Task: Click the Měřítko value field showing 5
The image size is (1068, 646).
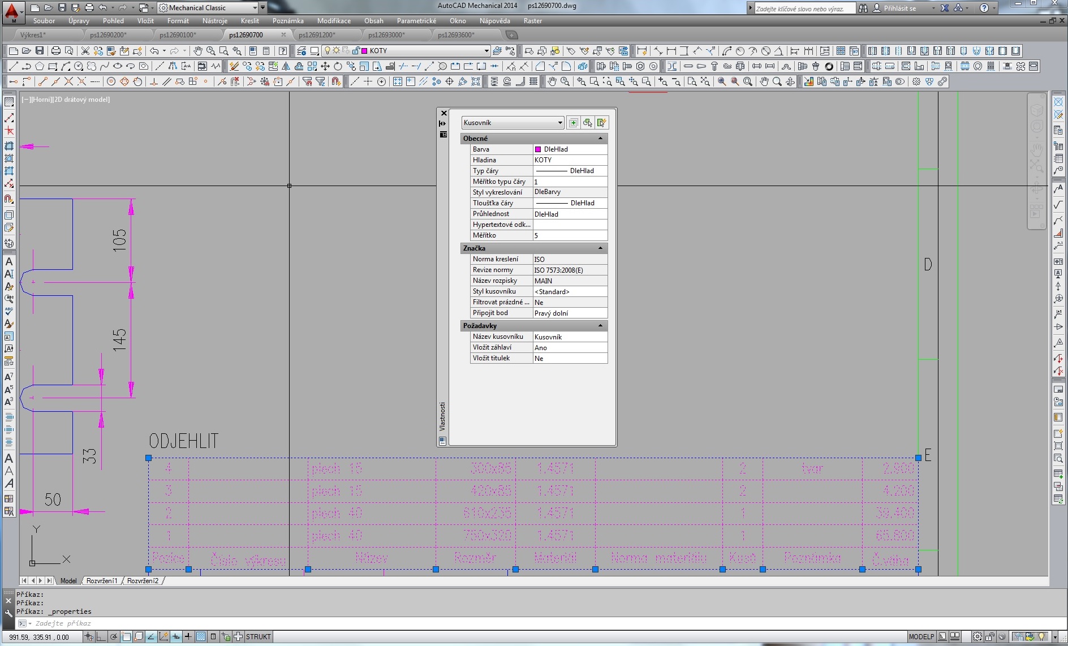Action: pos(570,235)
